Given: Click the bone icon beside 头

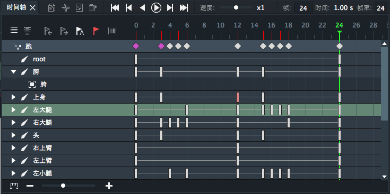Looking at the screenshot, I should coord(24,135).
